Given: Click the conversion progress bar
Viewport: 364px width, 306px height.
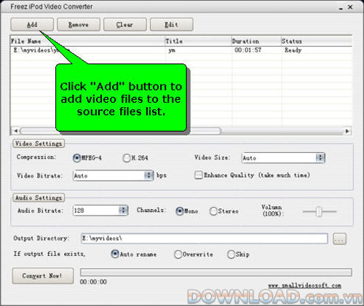Looking at the screenshot, I should point(216,272).
